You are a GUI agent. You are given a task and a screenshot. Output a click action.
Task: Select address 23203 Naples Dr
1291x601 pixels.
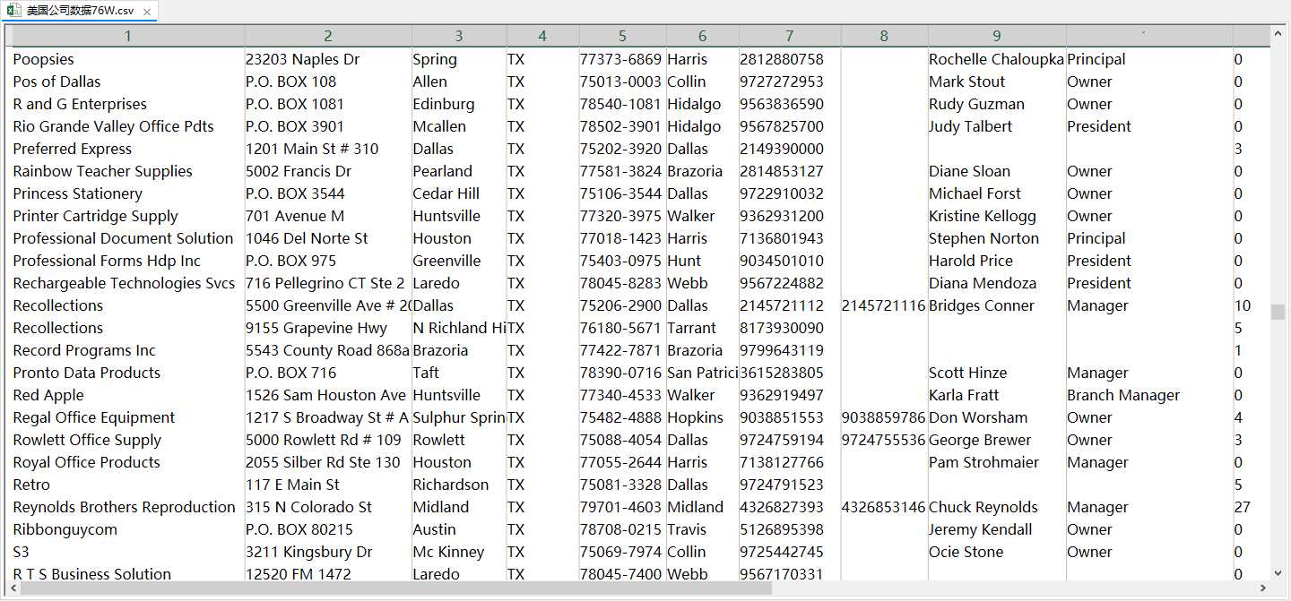[x=328, y=59]
